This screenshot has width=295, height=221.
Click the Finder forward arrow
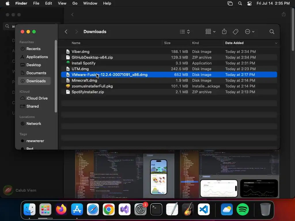click(76, 32)
